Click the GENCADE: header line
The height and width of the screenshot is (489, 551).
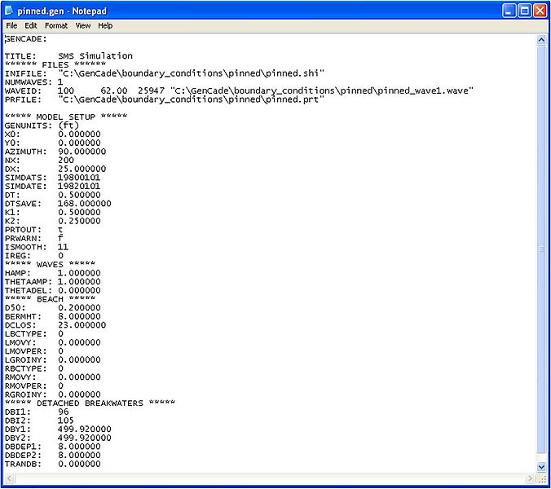pos(25,39)
